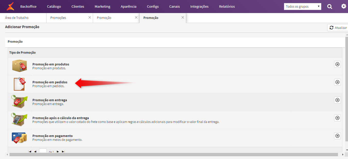348x159 pixels.
Task: Go to last page in pager
Action: click(x=63, y=152)
